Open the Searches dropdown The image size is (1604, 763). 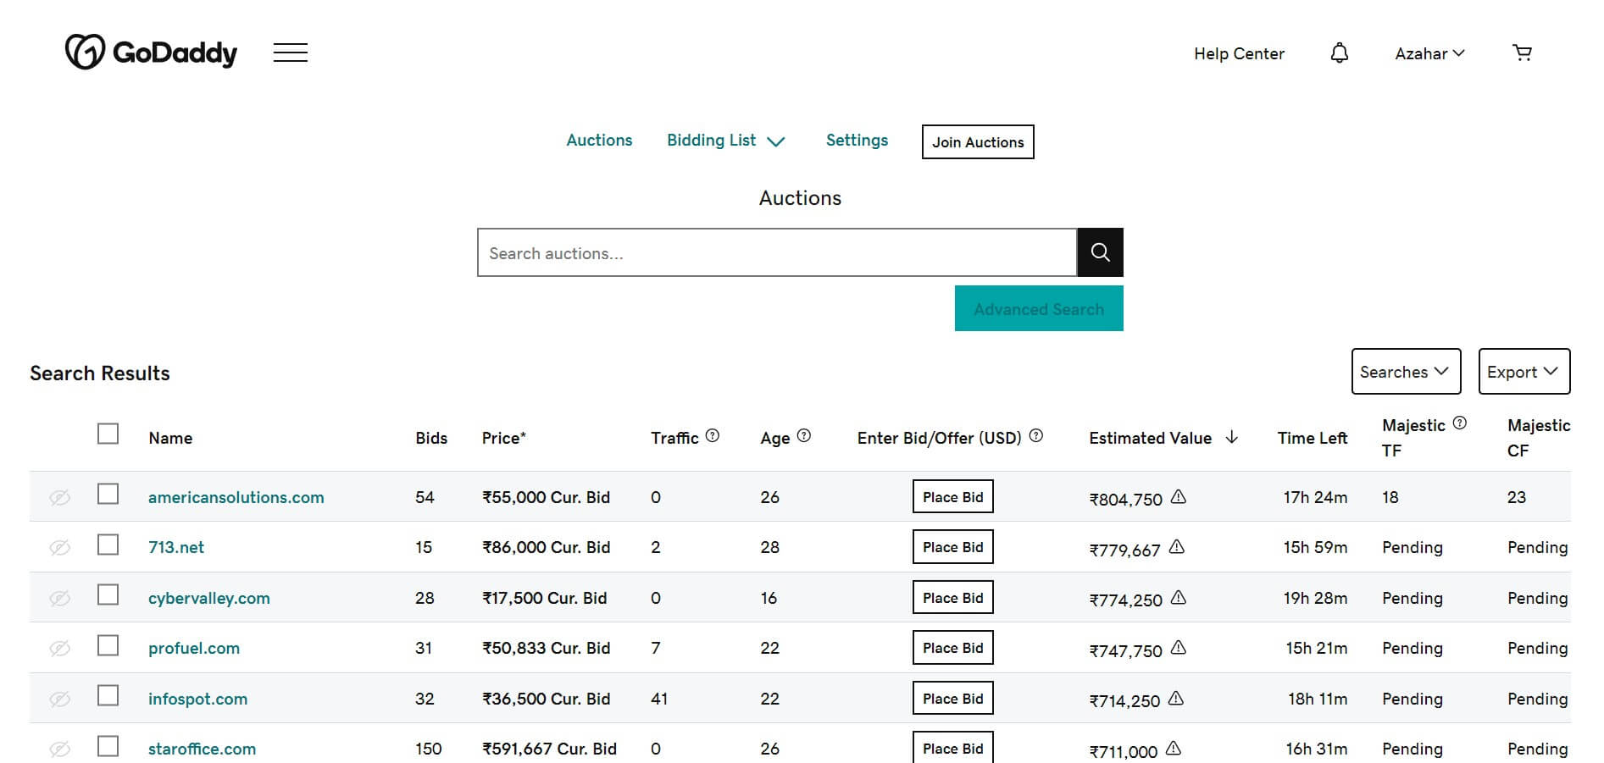(1406, 371)
